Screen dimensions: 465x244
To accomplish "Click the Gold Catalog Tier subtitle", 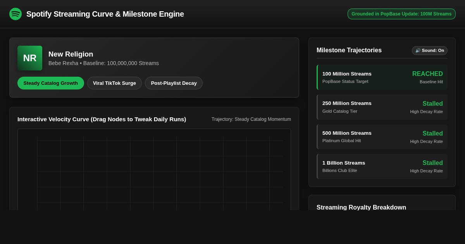I will 340,111.
